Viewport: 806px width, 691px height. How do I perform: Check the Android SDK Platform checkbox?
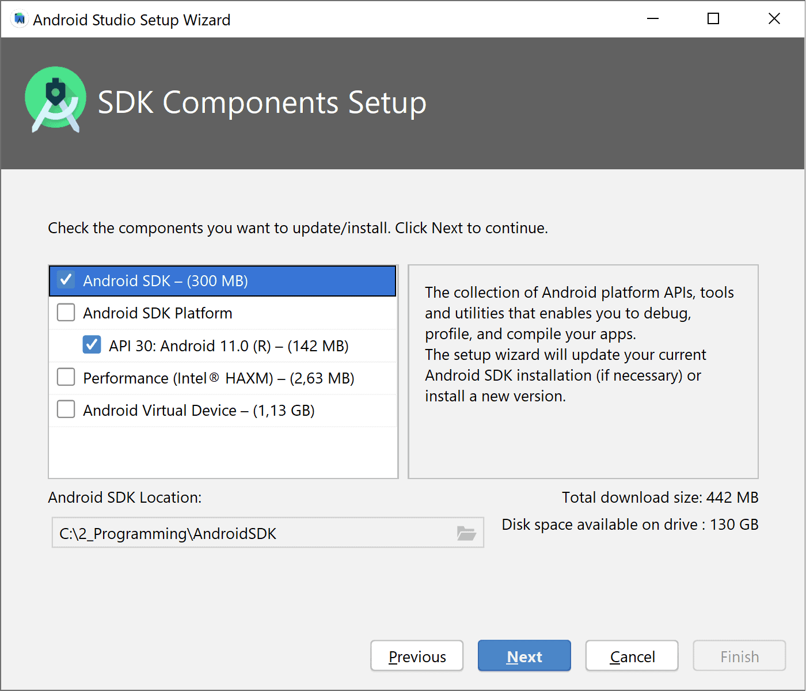point(66,313)
